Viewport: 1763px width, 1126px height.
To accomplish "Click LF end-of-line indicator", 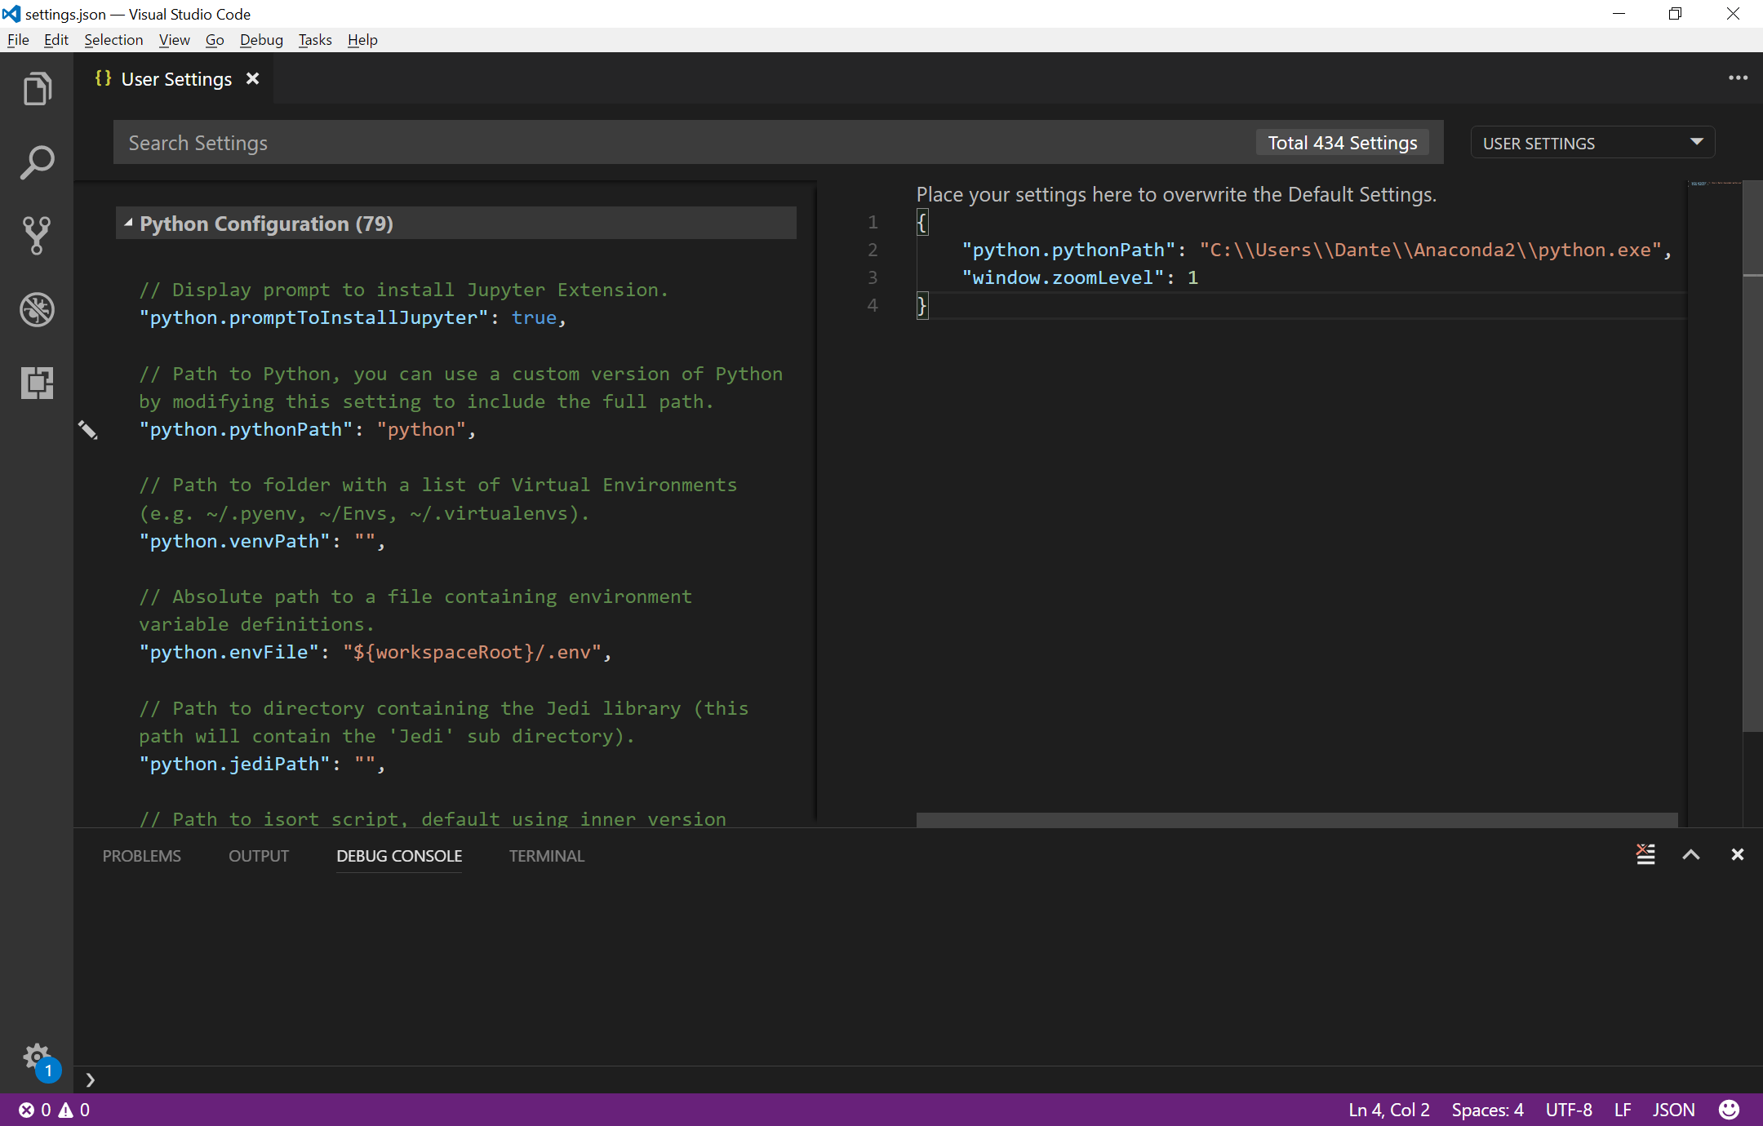I will (1623, 1110).
